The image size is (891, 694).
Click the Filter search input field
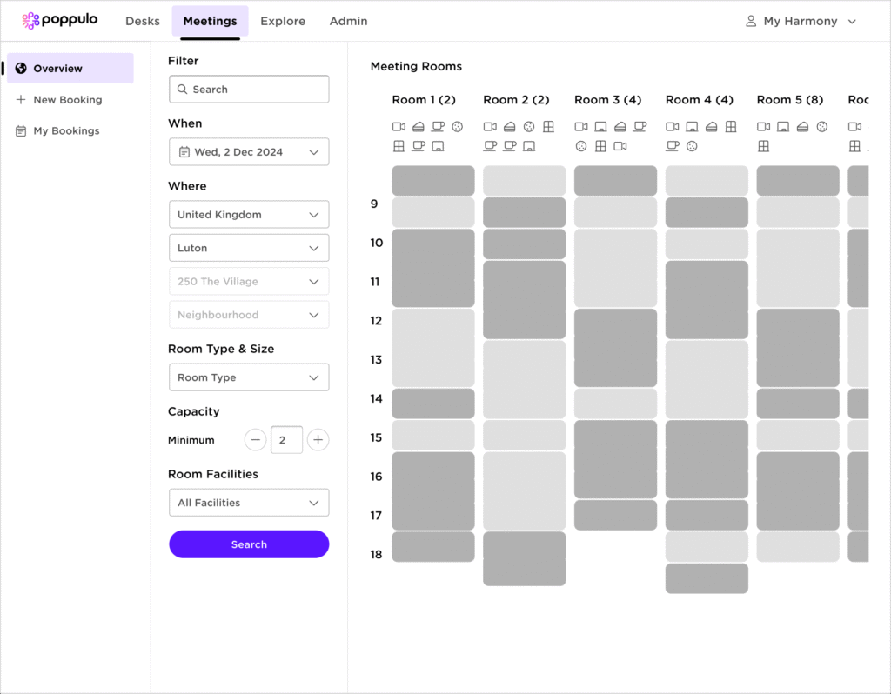click(249, 90)
